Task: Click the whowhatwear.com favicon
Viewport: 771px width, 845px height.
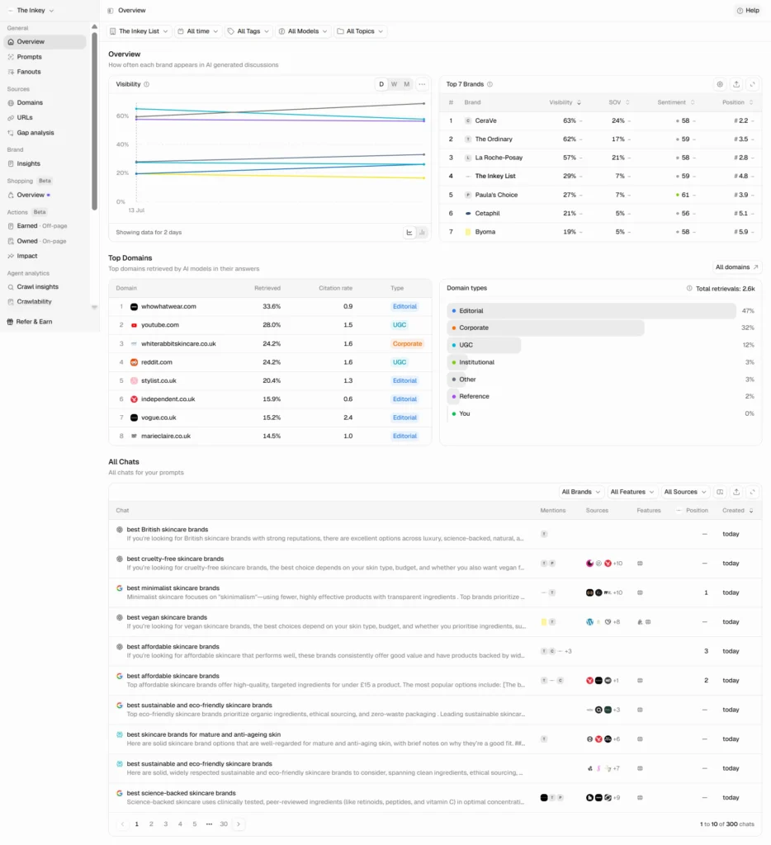Action: pyautogui.click(x=135, y=307)
